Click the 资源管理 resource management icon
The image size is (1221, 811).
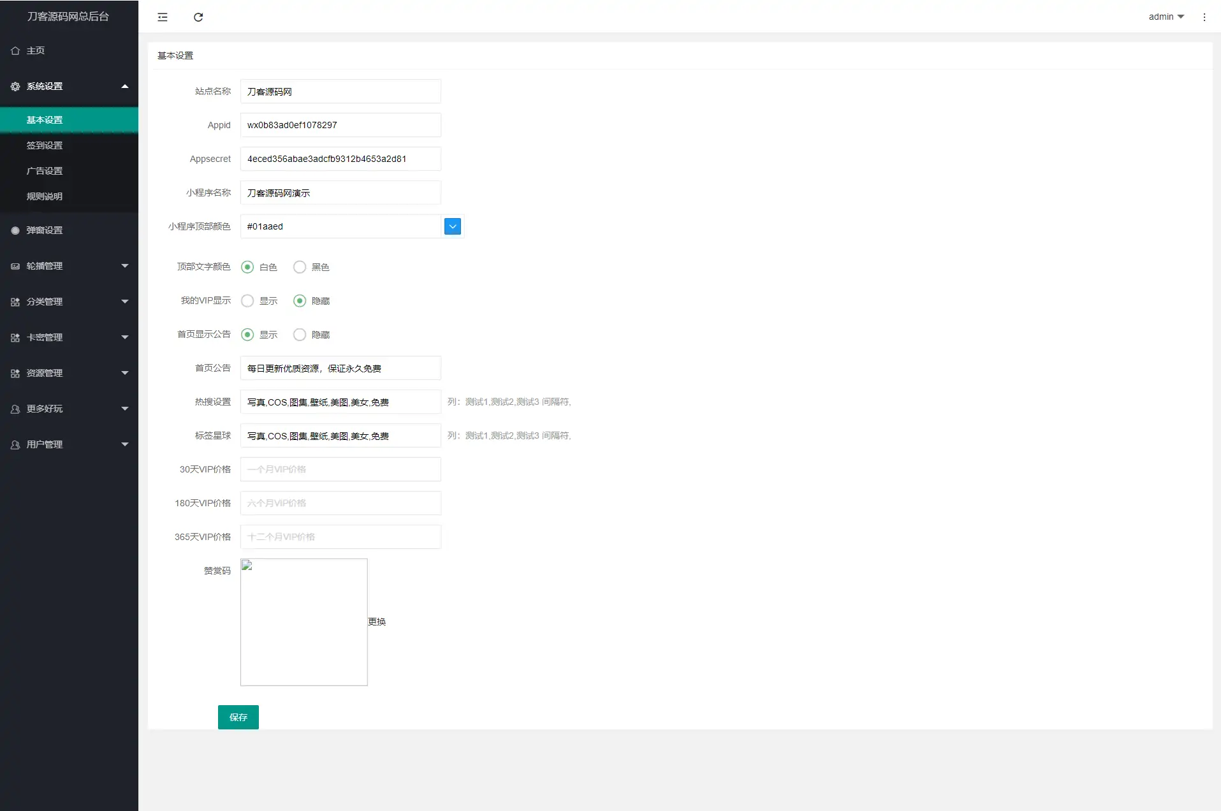(15, 373)
